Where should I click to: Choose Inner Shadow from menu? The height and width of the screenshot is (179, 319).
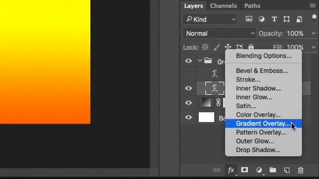[264, 89]
